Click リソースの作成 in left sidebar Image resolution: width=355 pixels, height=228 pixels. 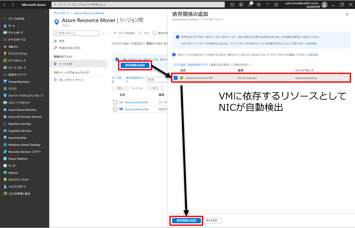(14, 19)
